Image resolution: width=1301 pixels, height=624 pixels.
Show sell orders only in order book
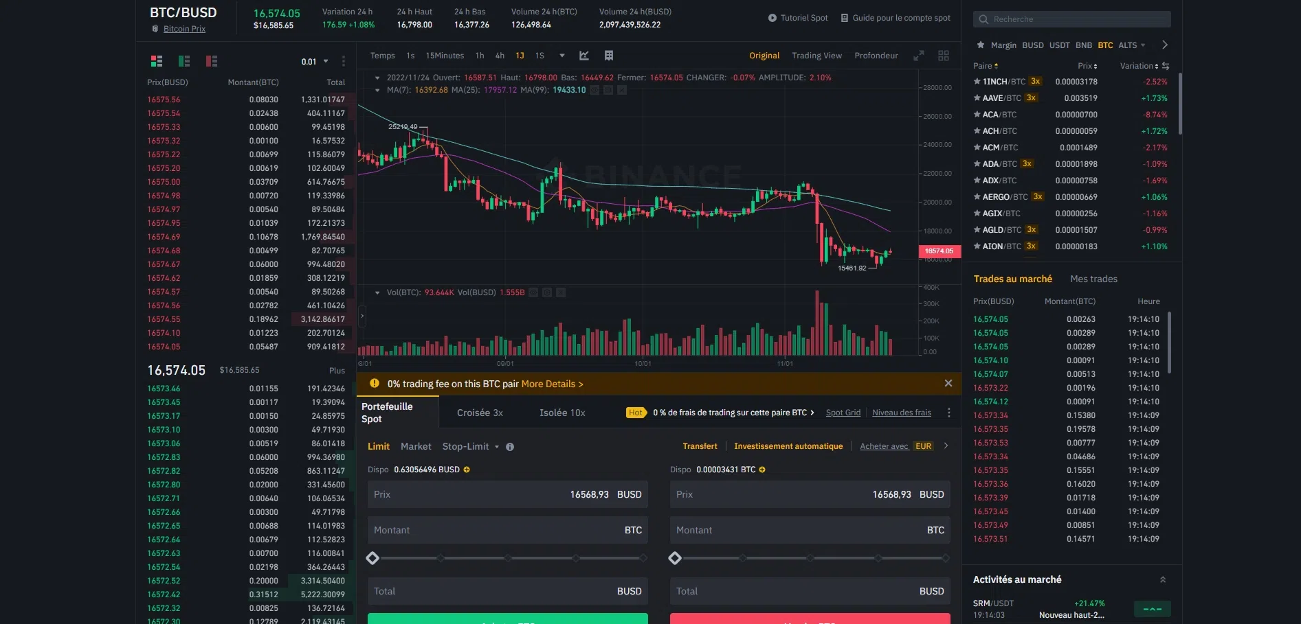click(212, 61)
